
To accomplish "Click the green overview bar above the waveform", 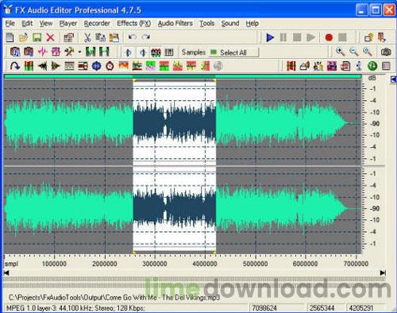I will (x=183, y=76).
